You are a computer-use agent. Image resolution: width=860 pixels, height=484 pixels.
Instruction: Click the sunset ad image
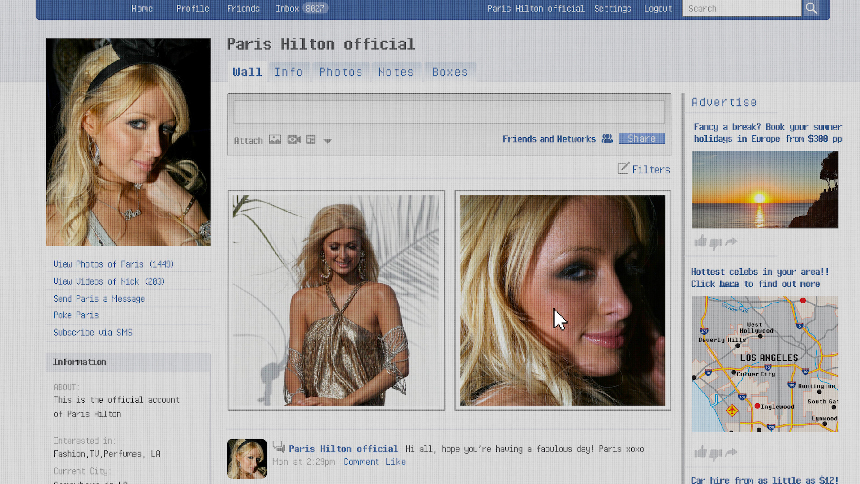[x=765, y=190]
